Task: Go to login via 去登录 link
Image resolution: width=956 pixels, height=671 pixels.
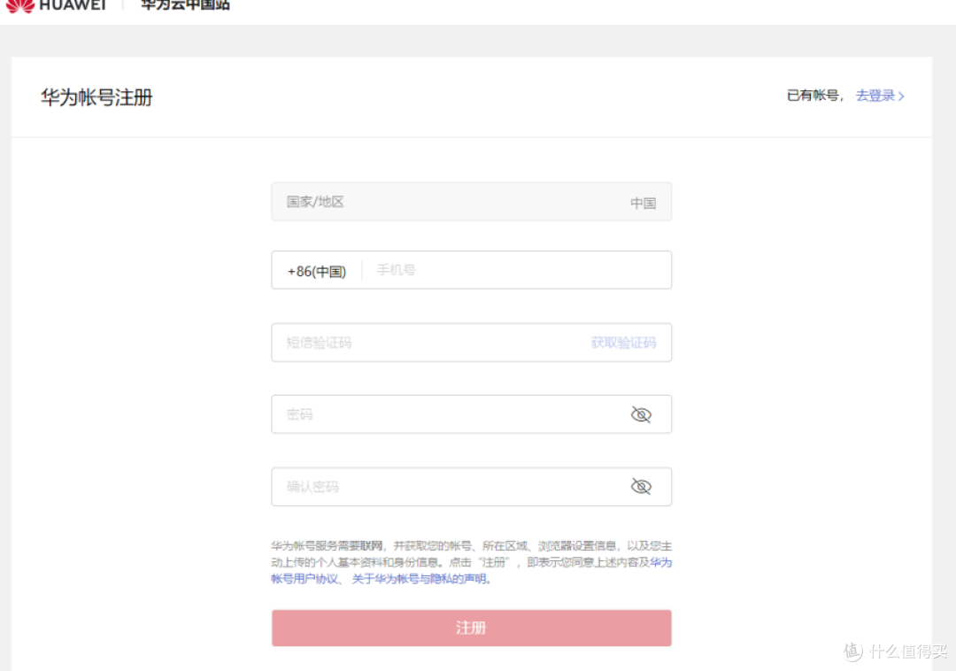Action: [x=875, y=96]
